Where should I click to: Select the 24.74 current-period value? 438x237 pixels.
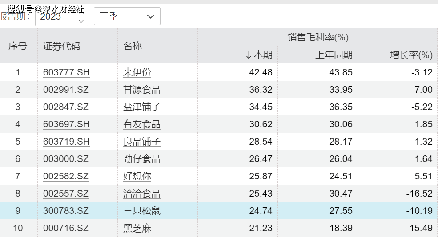pos(261,211)
